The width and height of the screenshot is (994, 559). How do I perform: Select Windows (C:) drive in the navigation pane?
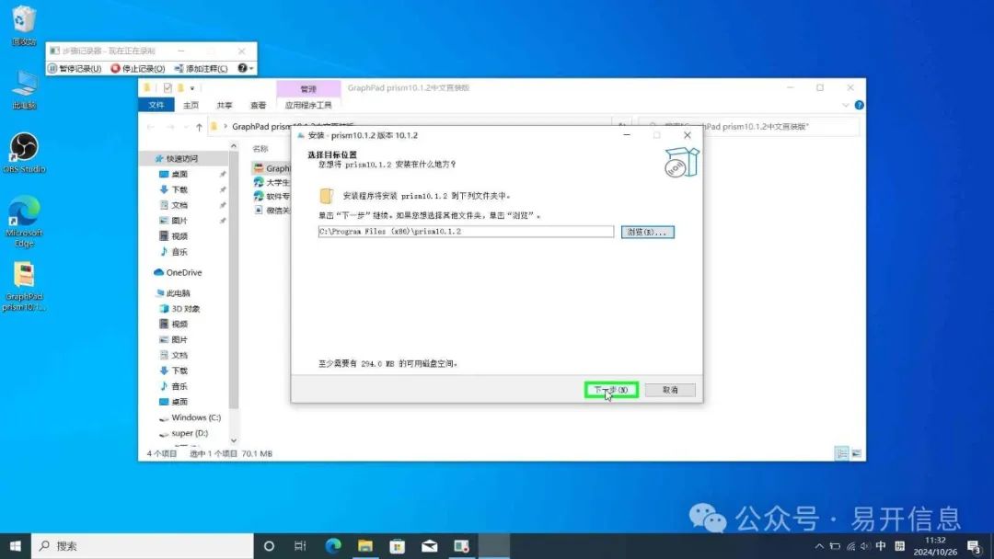(x=196, y=417)
